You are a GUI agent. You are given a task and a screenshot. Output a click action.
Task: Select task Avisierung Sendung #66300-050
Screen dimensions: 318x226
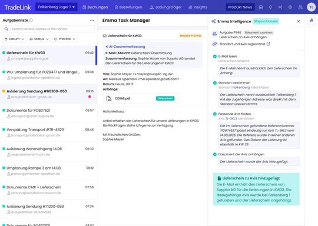(48, 94)
